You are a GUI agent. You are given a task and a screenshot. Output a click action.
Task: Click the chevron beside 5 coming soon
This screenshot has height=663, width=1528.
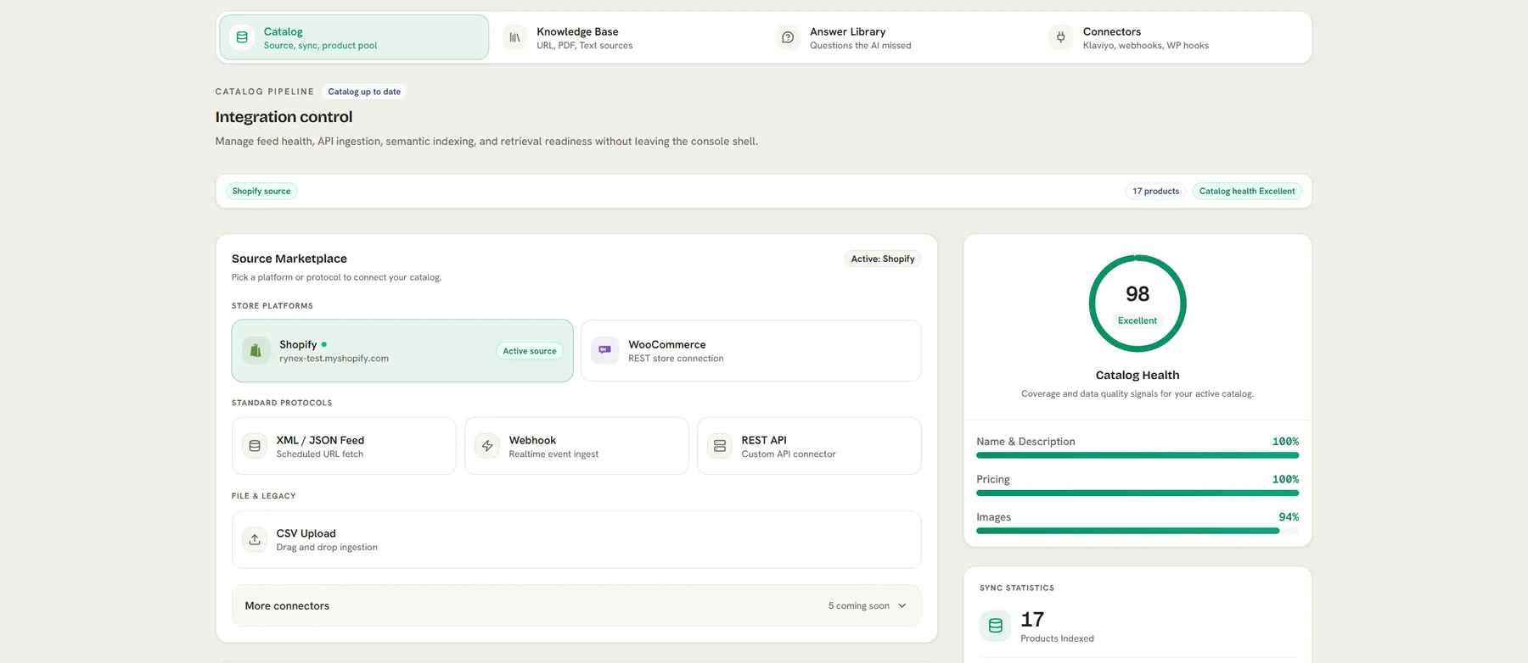(x=902, y=605)
